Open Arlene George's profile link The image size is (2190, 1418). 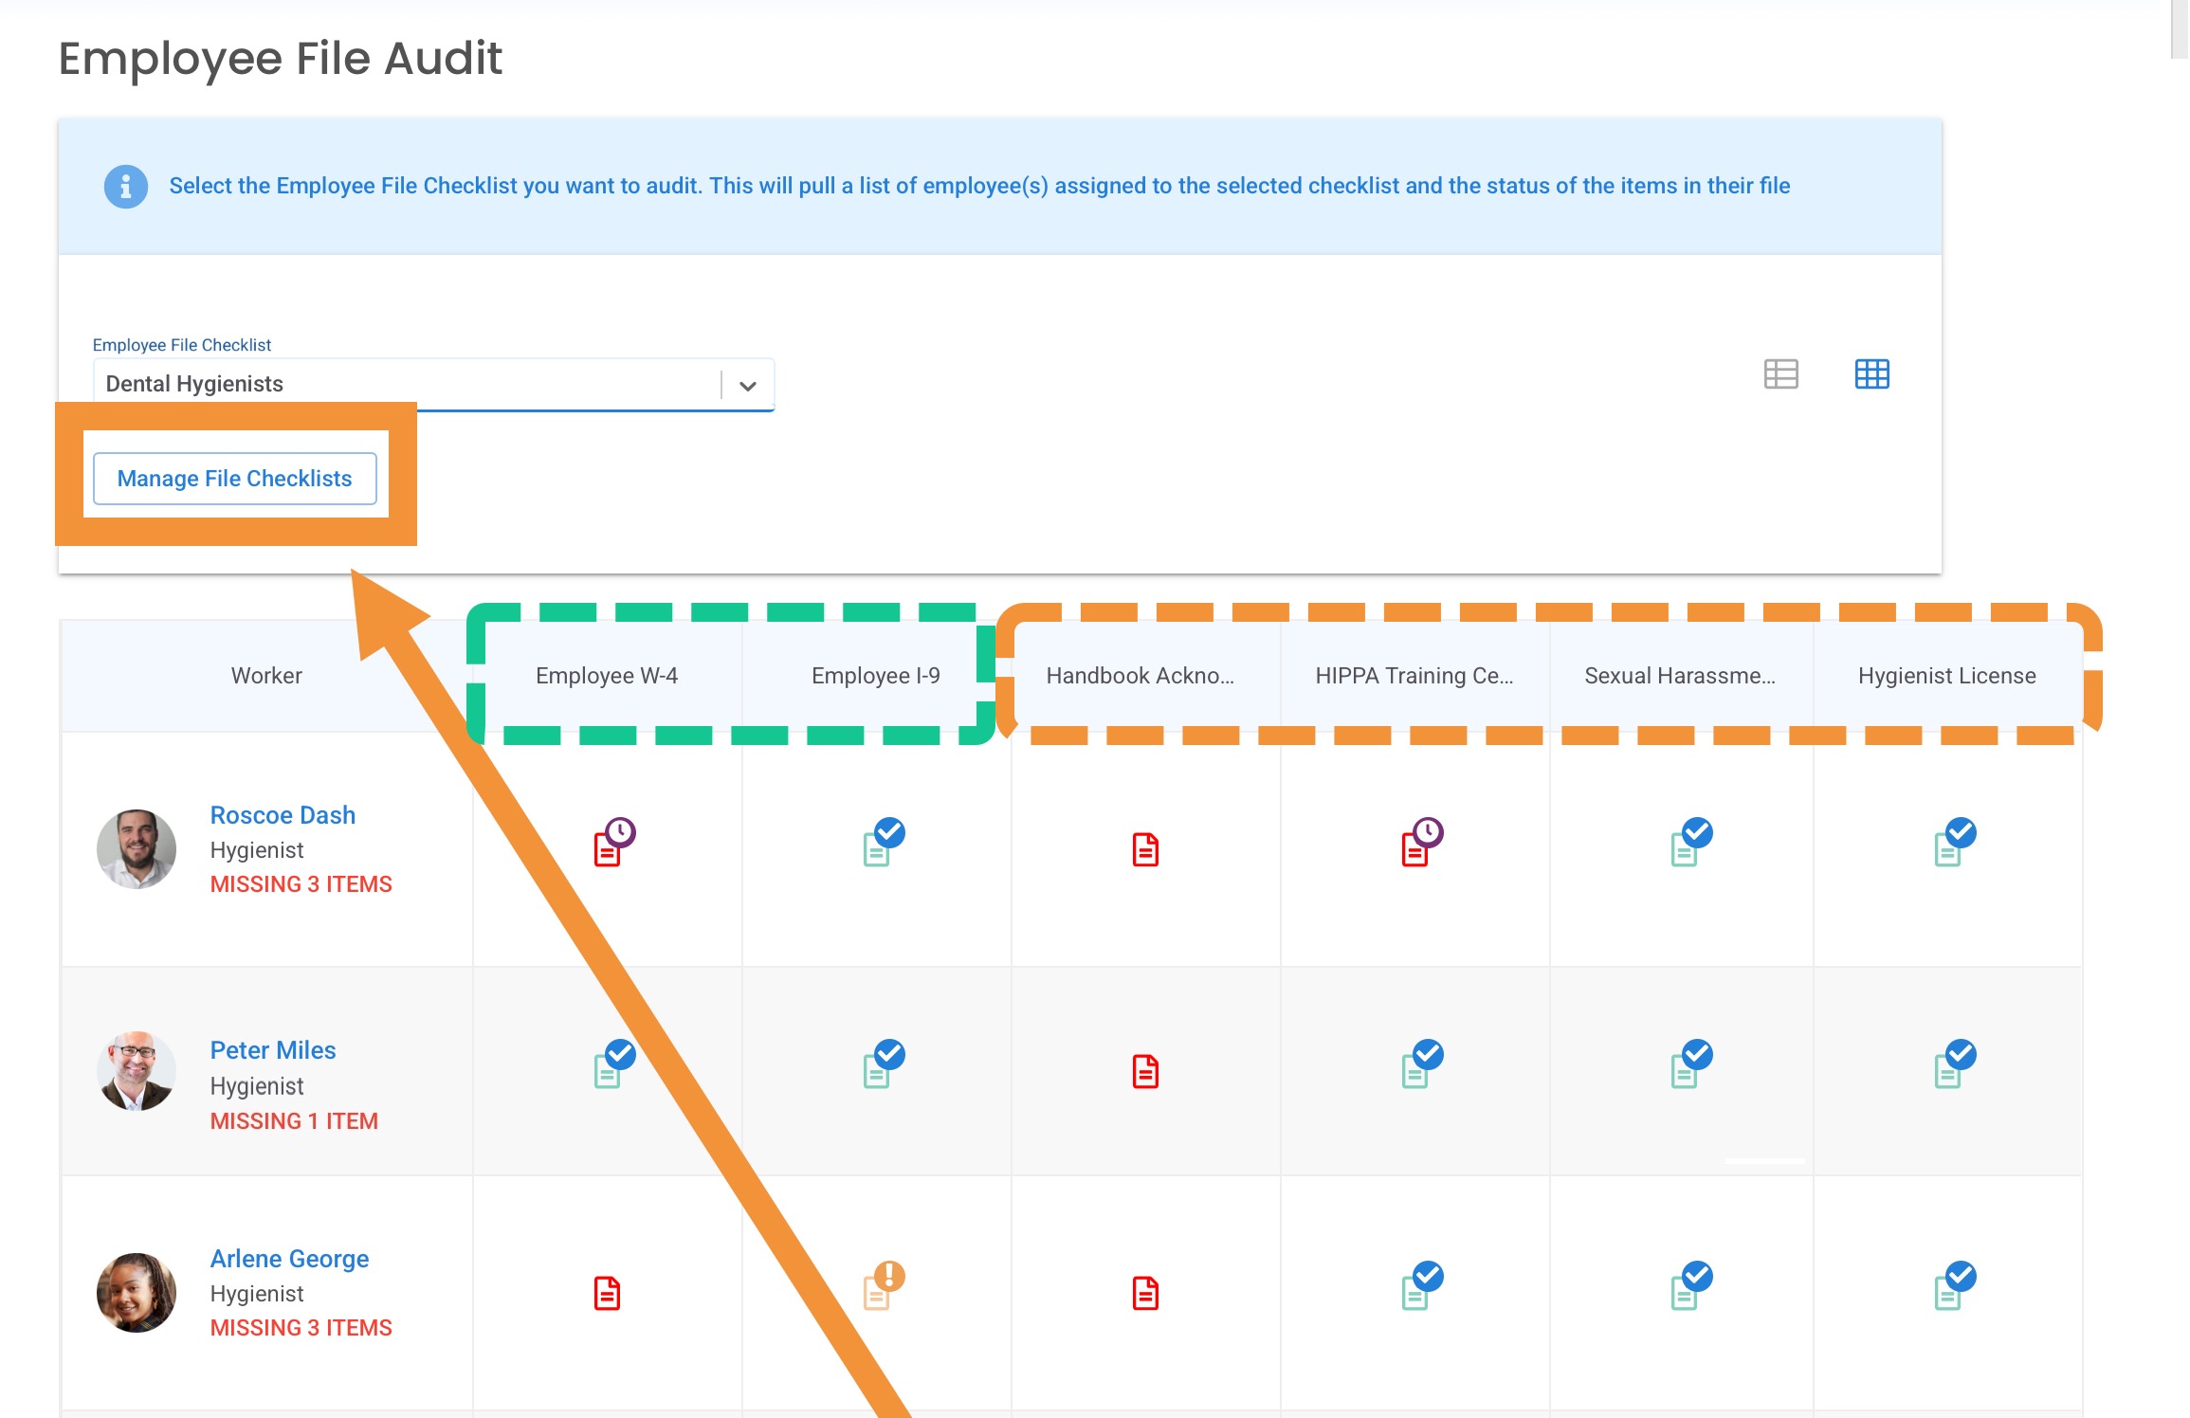pyautogui.click(x=289, y=1259)
